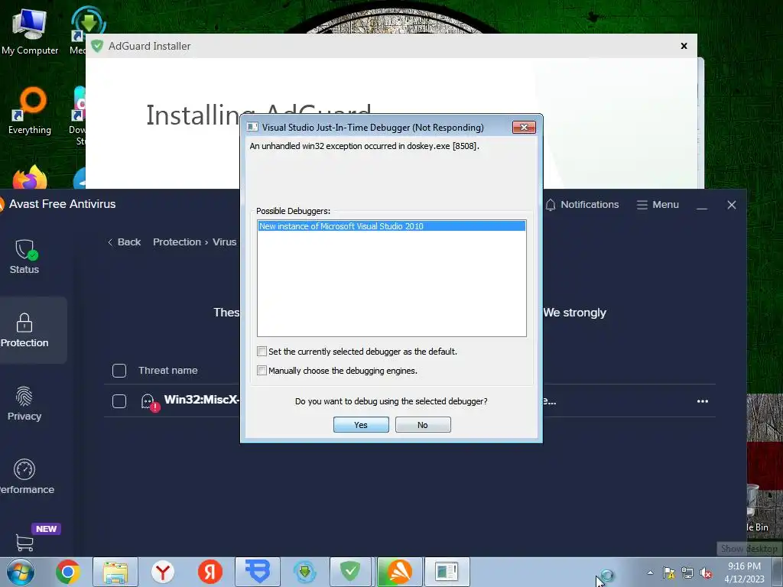The height and width of the screenshot is (587, 783).
Task: Open the My Computer desktop icon
Action: point(30,31)
